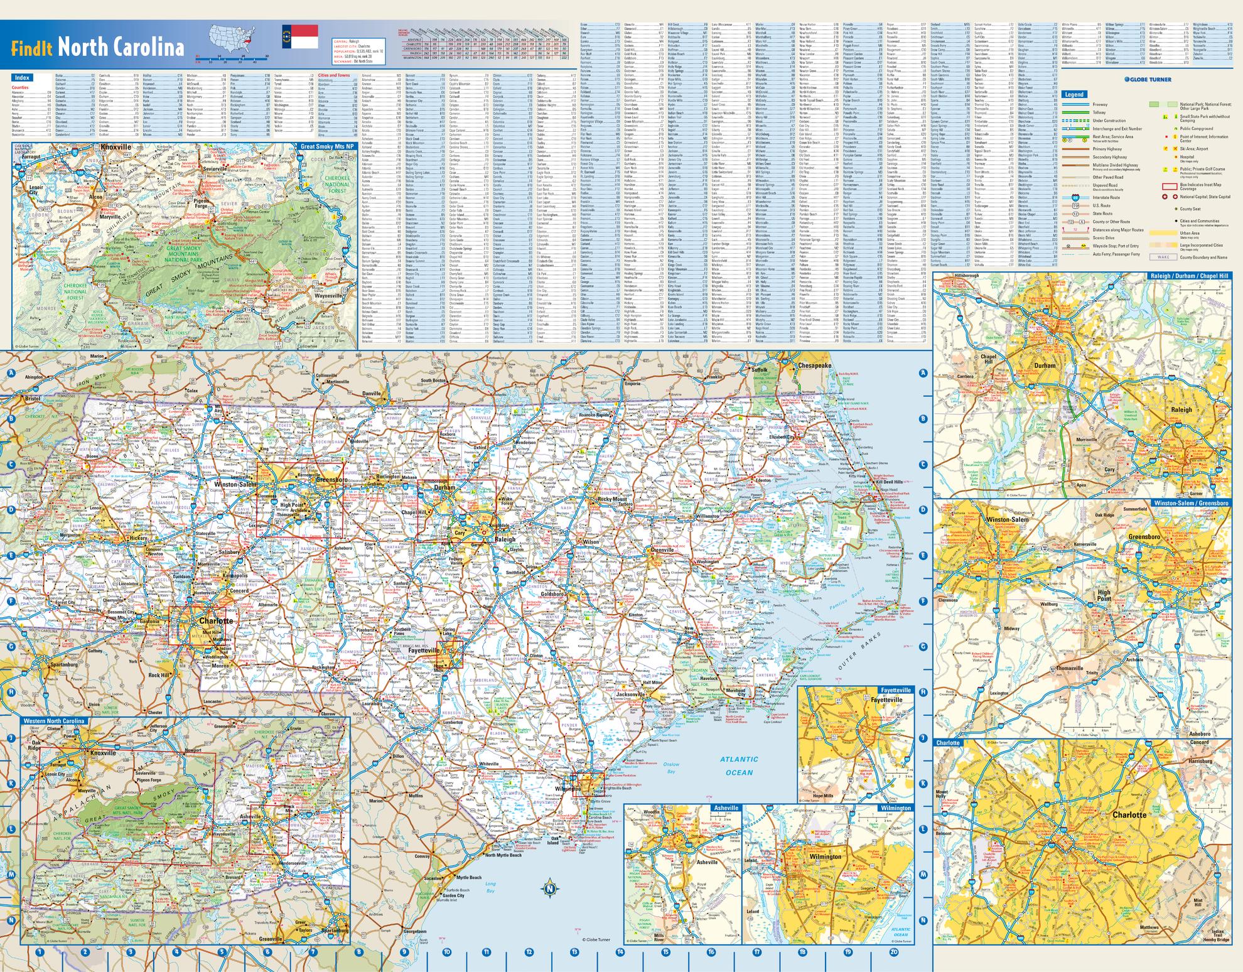Click grid row marker A on left edge
The image size is (1243, 972).
11,373
